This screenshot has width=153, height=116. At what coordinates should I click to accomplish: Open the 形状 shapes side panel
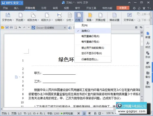pyautogui.click(x=148, y=55)
